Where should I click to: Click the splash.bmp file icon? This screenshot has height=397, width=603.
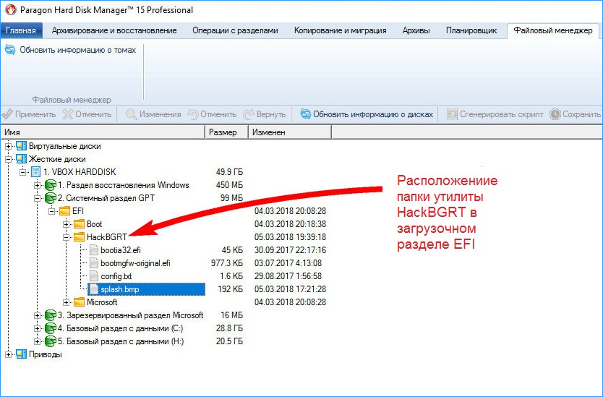coord(94,289)
